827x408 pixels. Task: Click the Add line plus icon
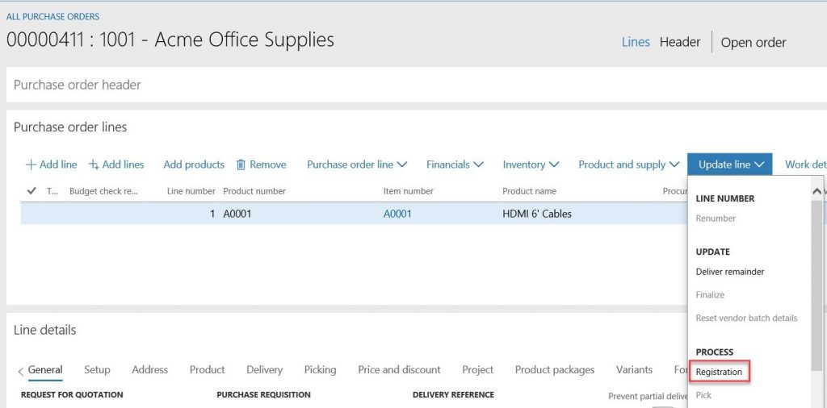pyautogui.click(x=31, y=164)
